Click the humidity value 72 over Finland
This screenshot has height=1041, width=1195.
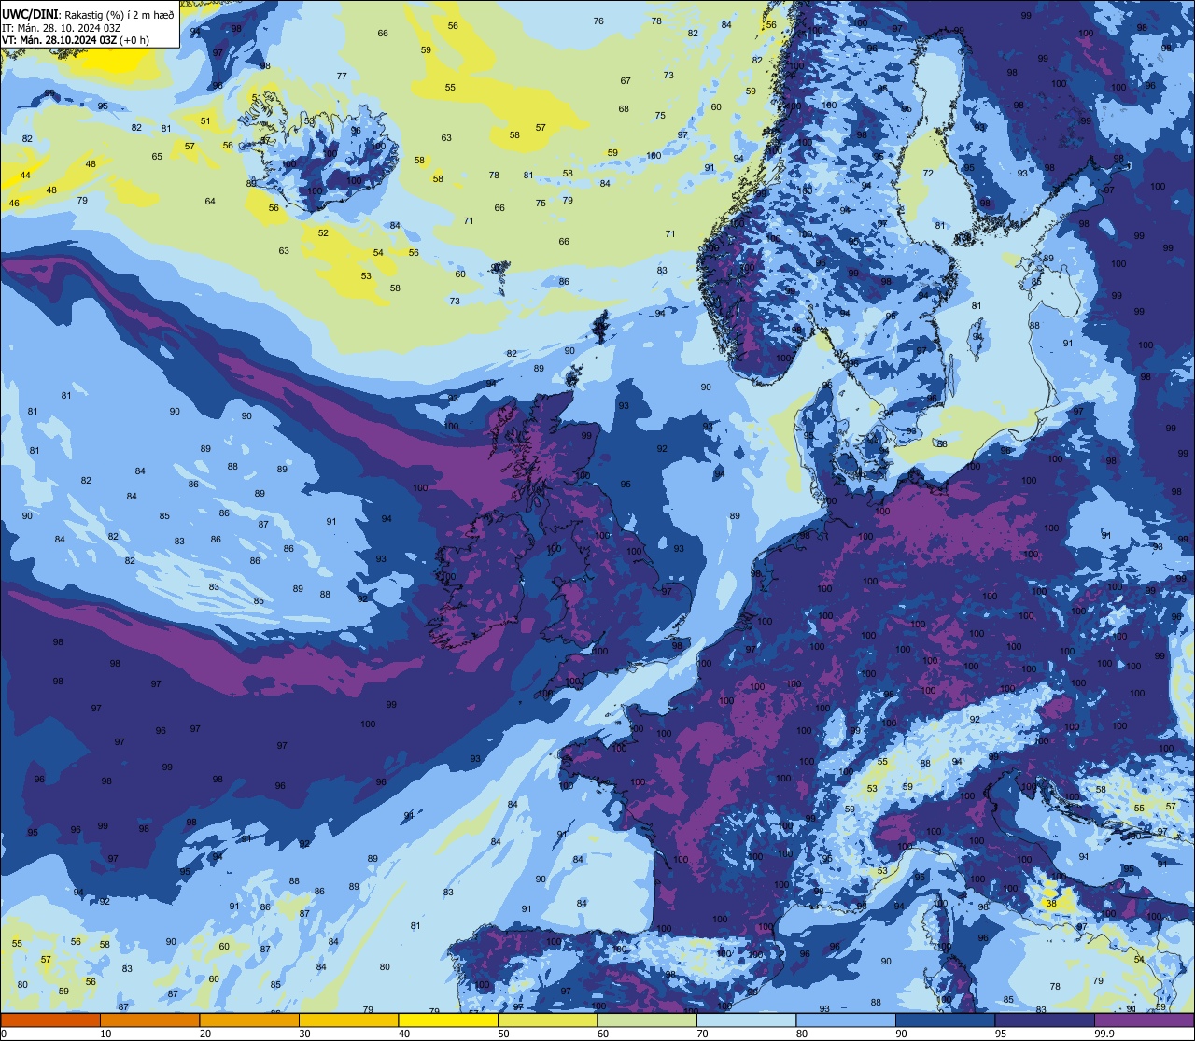click(x=928, y=174)
